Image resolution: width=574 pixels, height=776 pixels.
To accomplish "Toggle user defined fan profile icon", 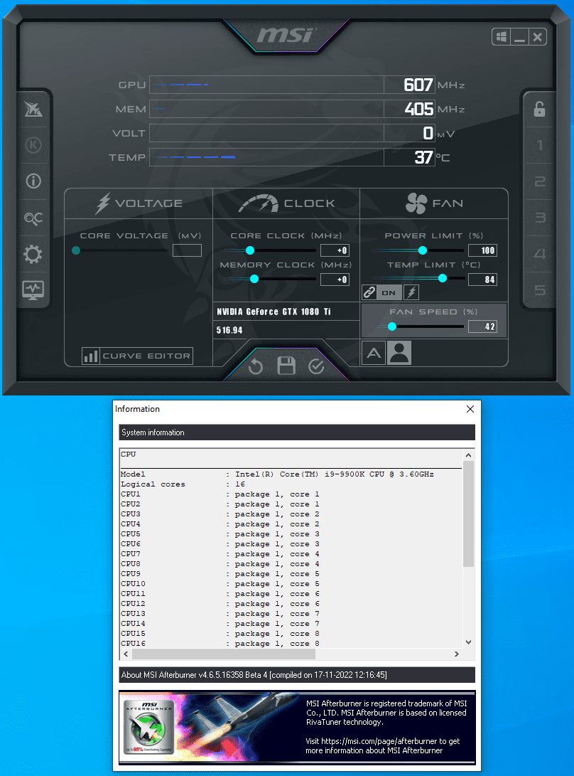I will [399, 354].
